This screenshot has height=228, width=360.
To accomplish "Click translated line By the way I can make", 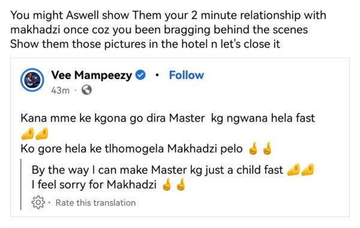I will 157,170.
